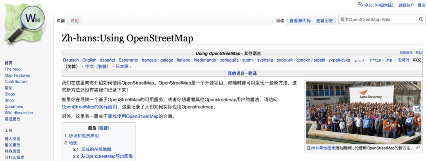Open OpenStreetMap的实际应用 link

coord(90,107)
